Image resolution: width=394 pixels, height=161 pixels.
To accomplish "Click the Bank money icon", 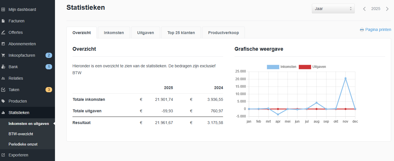I will tap(3, 67).
